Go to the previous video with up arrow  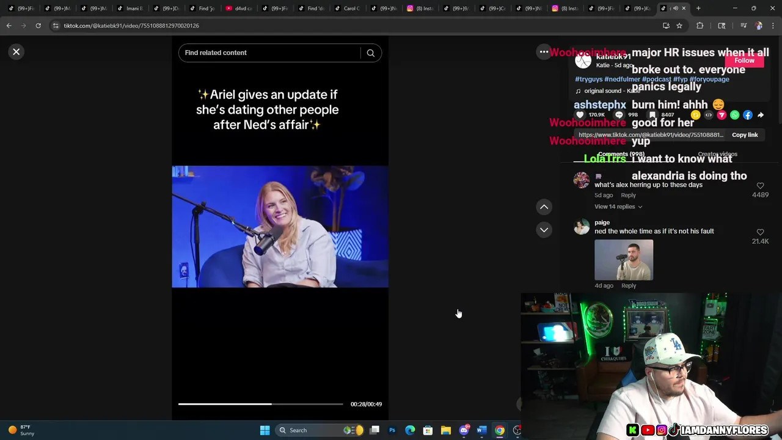tap(544, 207)
